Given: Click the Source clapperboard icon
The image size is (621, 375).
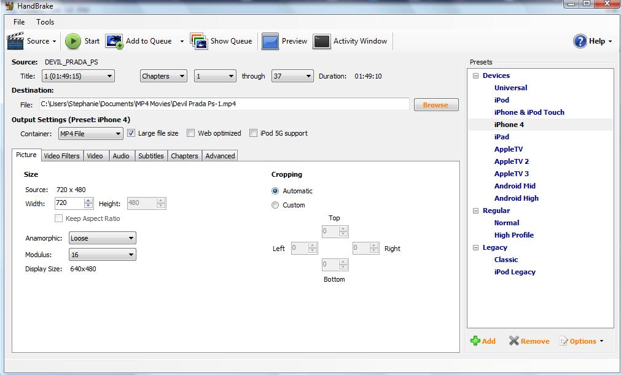Looking at the screenshot, I should pos(15,41).
